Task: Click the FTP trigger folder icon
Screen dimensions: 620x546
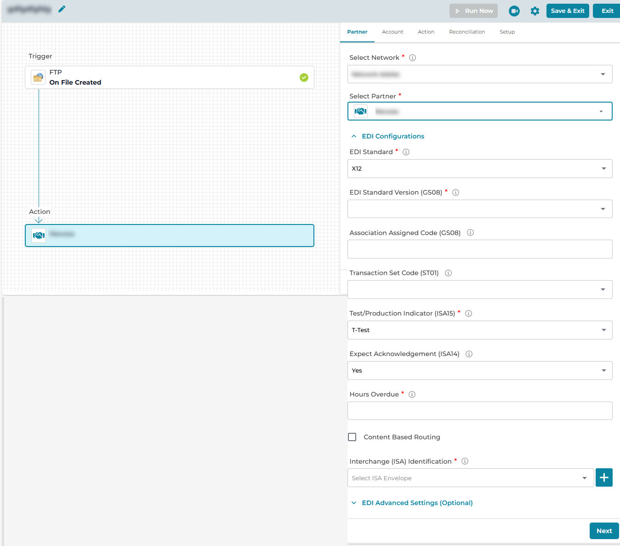Action: pyautogui.click(x=38, y=77)
